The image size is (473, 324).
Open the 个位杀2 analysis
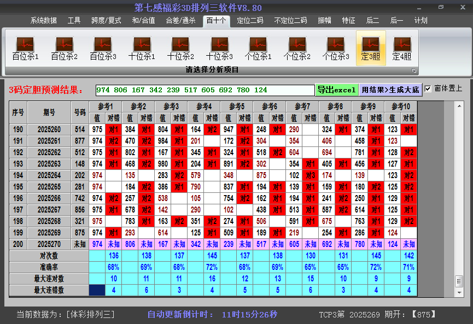297,48
